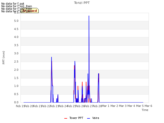Click the Feb 27 x-axis tick label
164x123 pixels.
pyautogui.click(x=89, y=106)
